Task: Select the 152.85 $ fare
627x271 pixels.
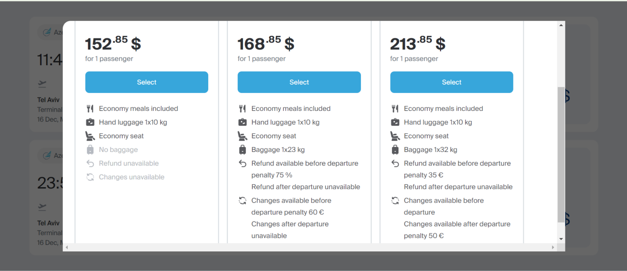Action: pos(147,82)
